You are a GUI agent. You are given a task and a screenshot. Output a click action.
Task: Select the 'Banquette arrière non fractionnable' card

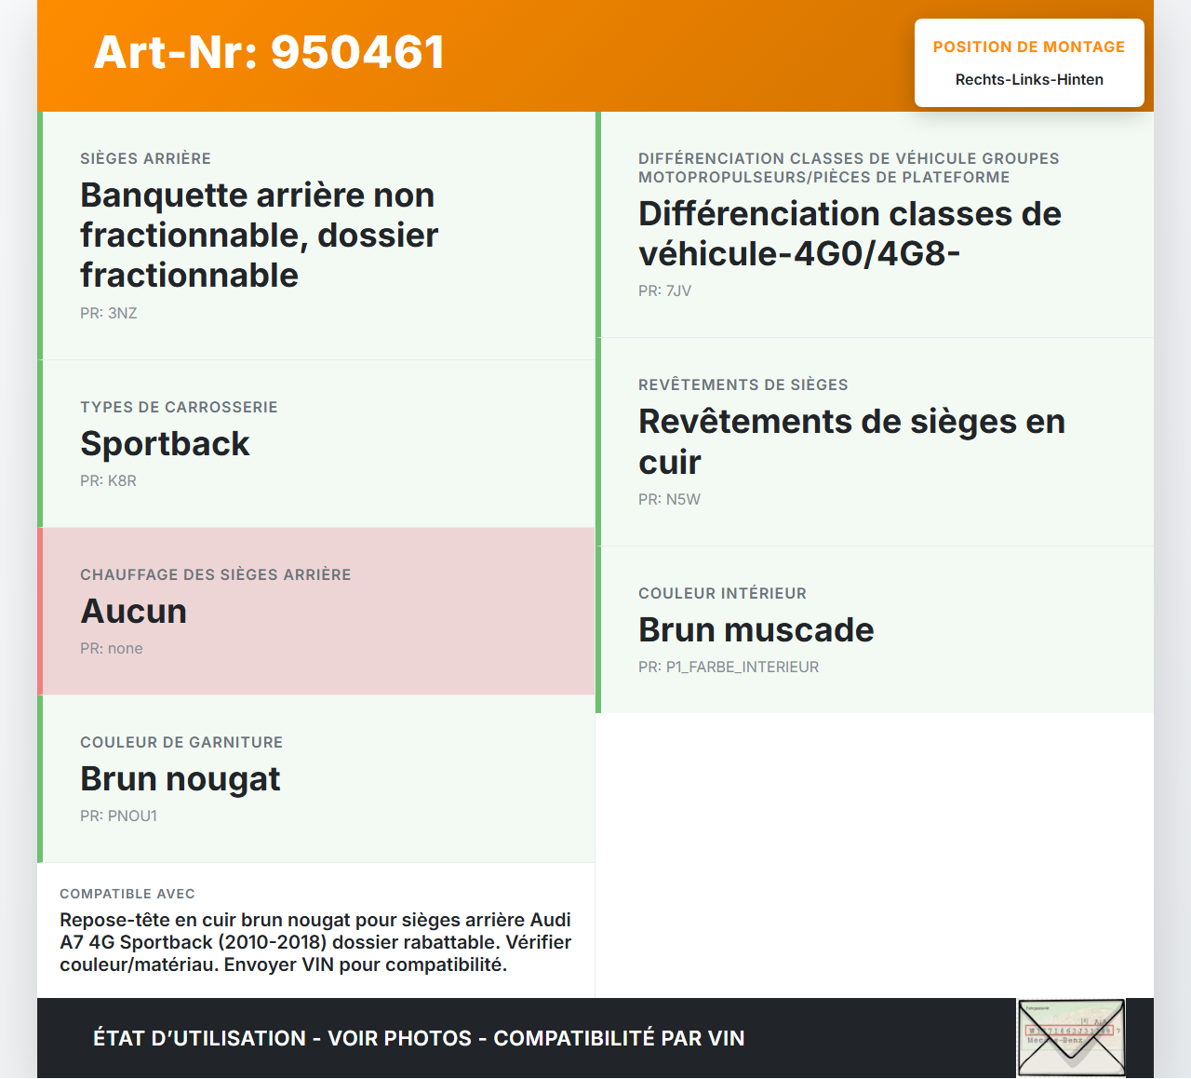[317, 234]
